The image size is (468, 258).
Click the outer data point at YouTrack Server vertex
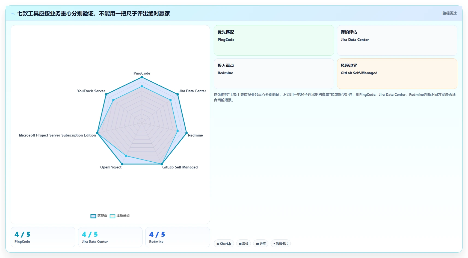(106, 94)
